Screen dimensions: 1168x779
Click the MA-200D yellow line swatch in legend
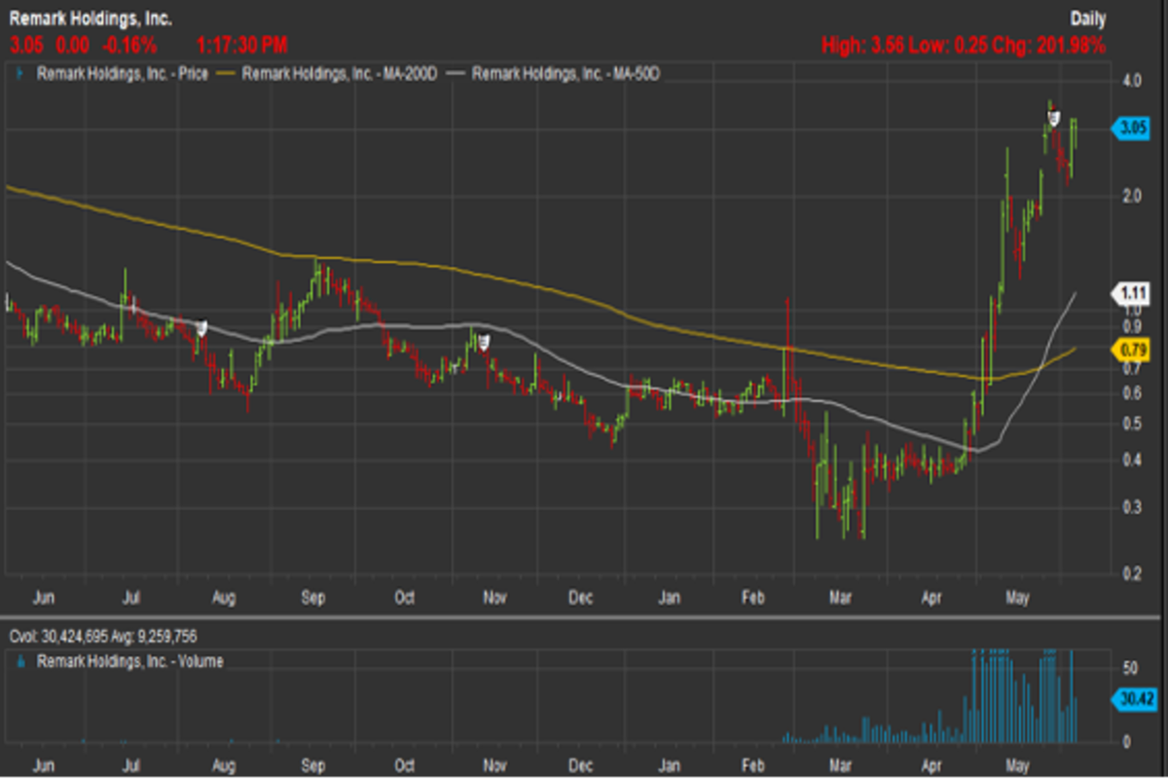coord(227,73)
